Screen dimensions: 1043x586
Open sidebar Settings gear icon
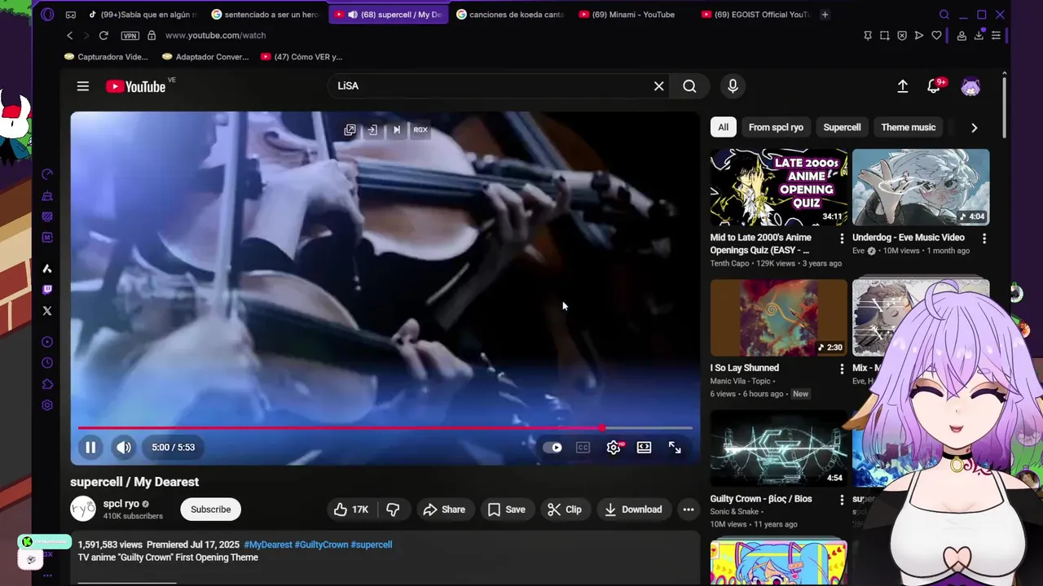47,405
